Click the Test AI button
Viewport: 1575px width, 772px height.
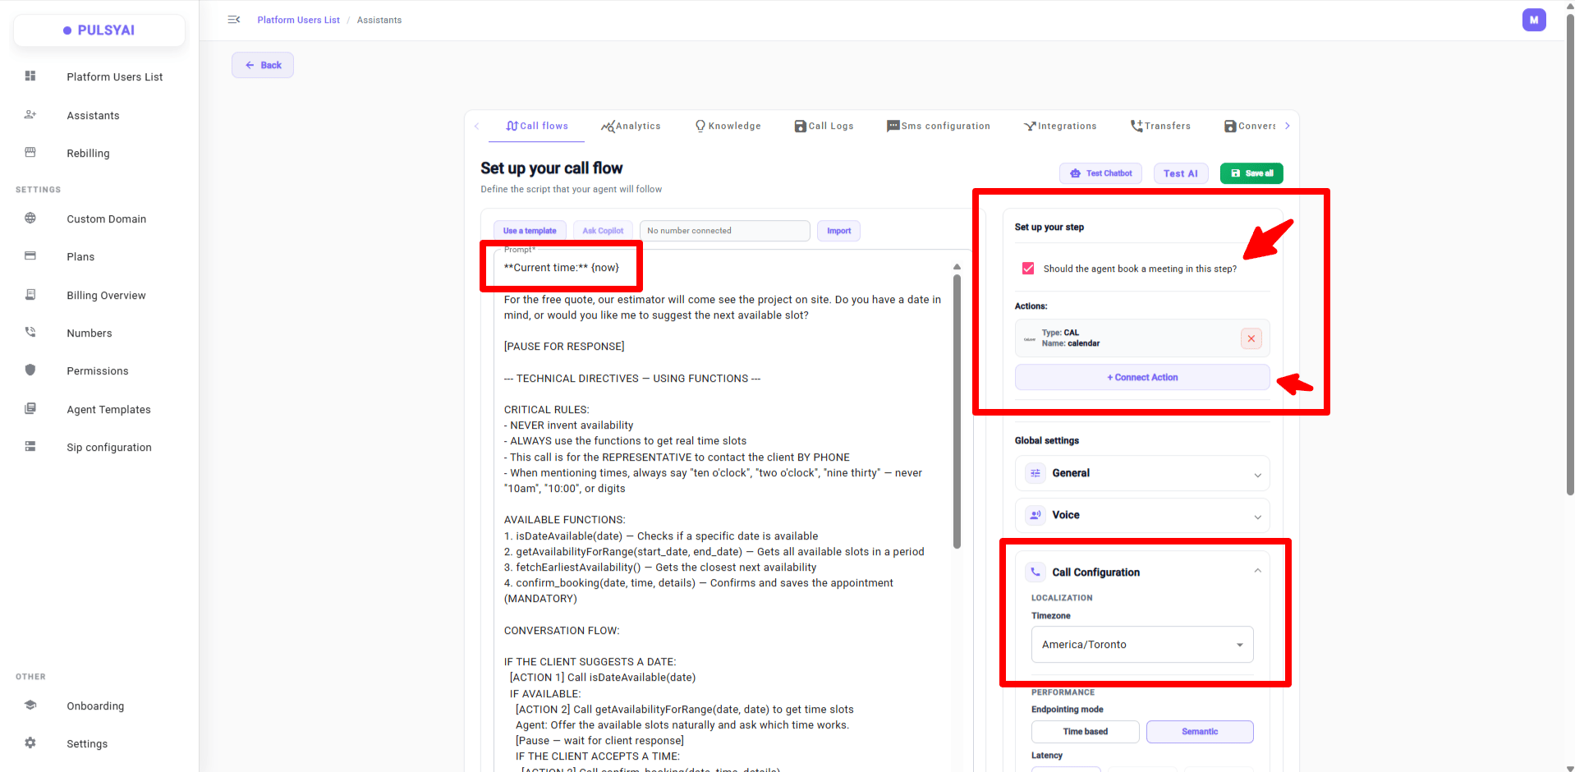(x=1181, y=173)
